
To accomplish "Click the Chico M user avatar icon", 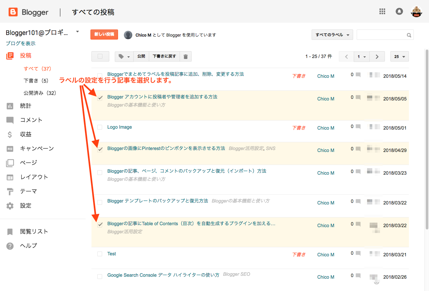I will pos(128,35).
